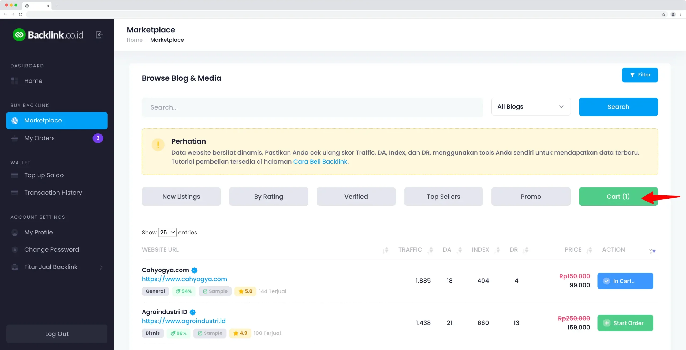The height and width of the screenshot is (350, 686).
Task: Click the Marketplace globe icon
Action: pyautogui.click(x=15, y=121)
